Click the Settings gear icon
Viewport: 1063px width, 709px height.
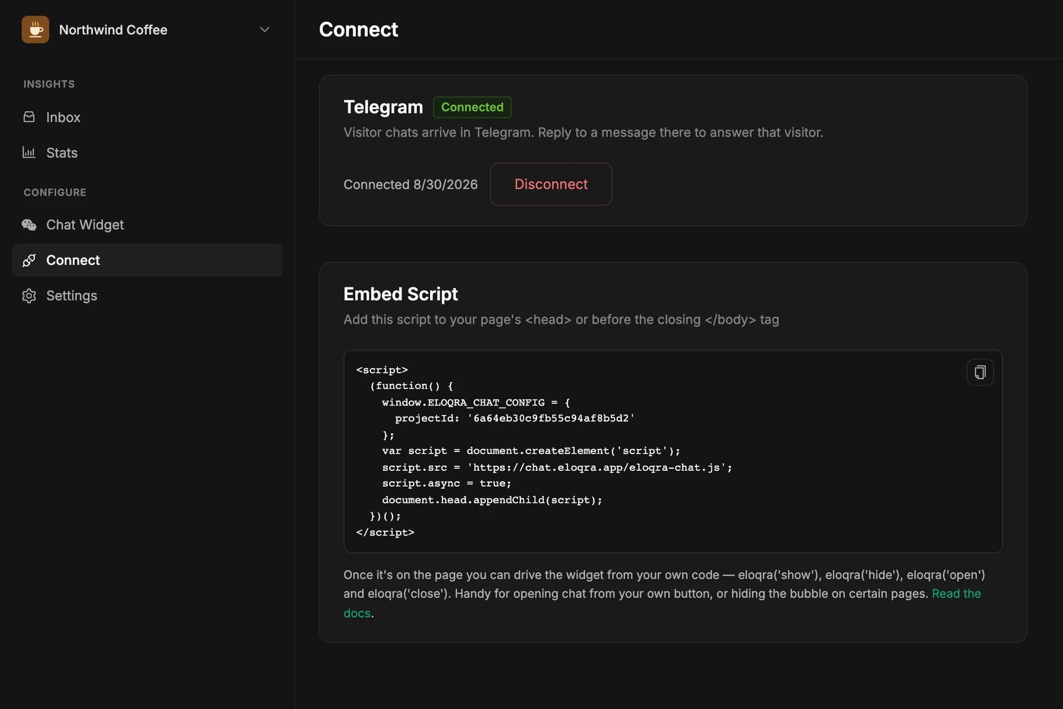[29, 295]
